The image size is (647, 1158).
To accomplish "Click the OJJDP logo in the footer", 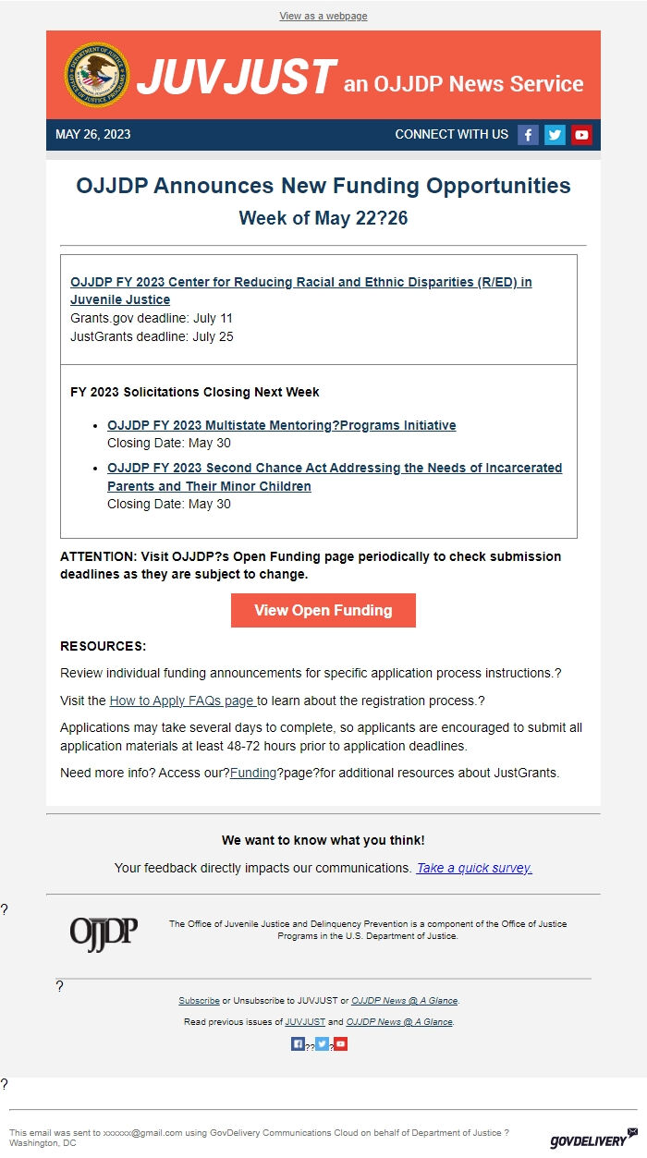I will point(102,932).
